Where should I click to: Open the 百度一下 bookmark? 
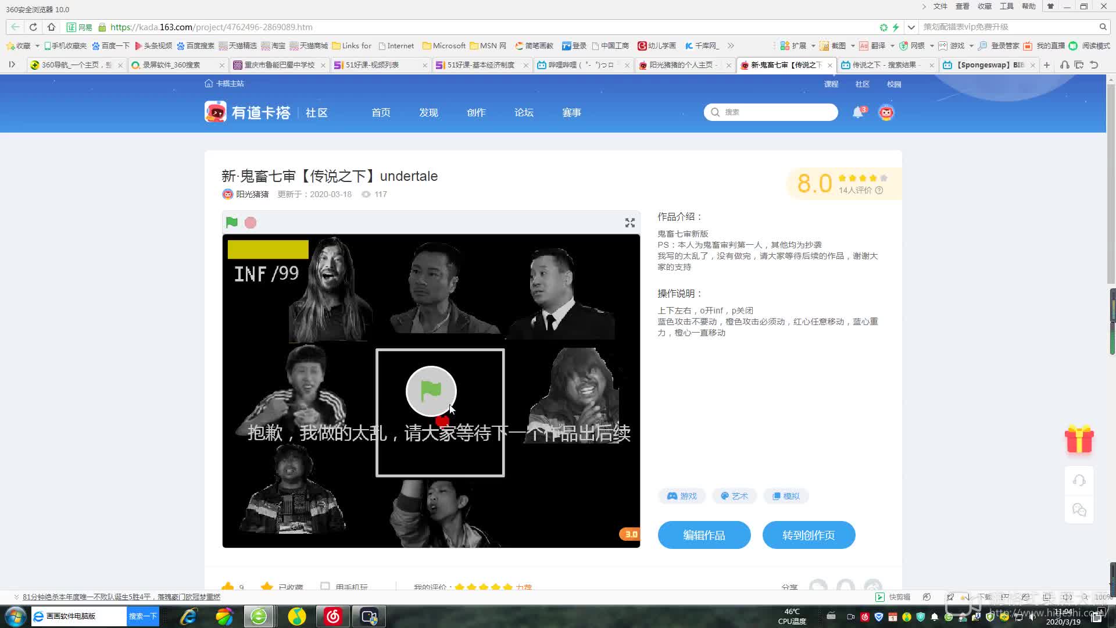110,46
